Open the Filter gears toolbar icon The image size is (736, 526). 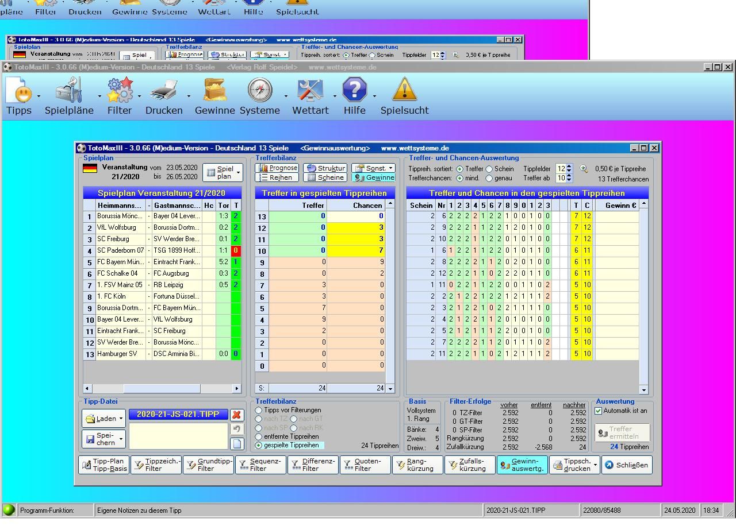point(120,90)
